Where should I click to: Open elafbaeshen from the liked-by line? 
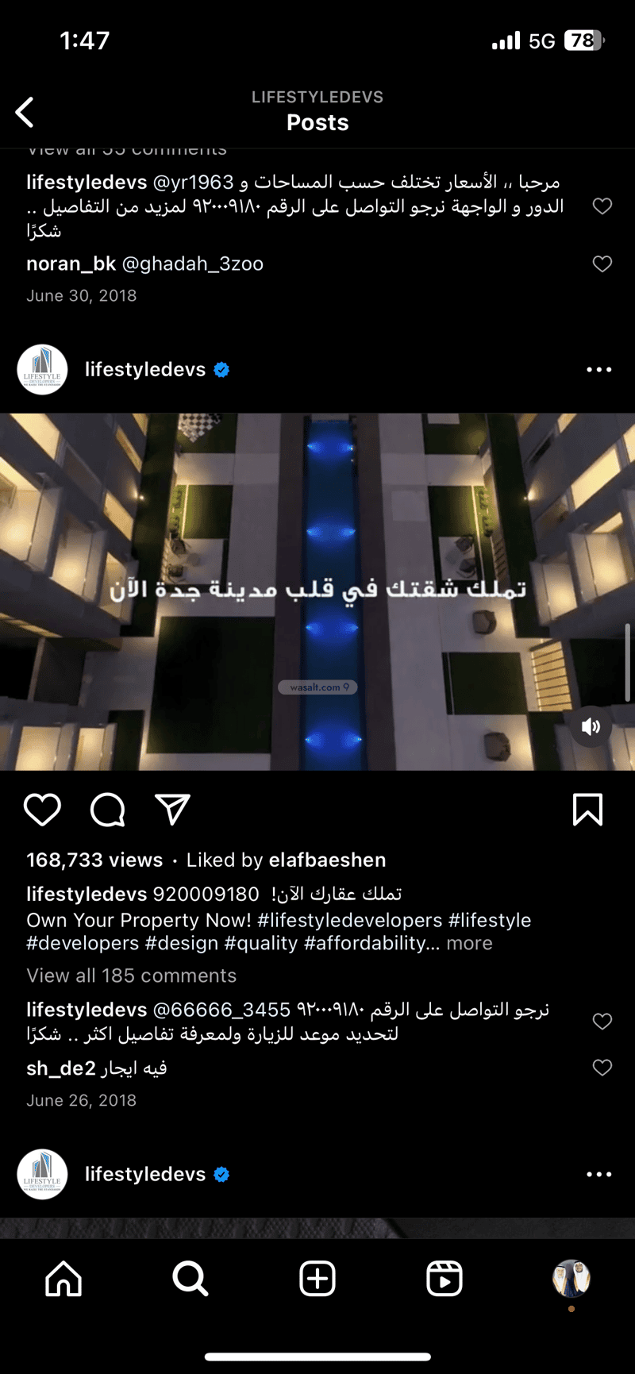pos(328,860)
